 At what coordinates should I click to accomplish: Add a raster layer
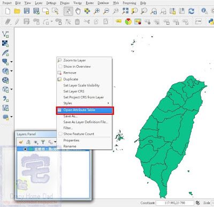click(x=5, y=43)
